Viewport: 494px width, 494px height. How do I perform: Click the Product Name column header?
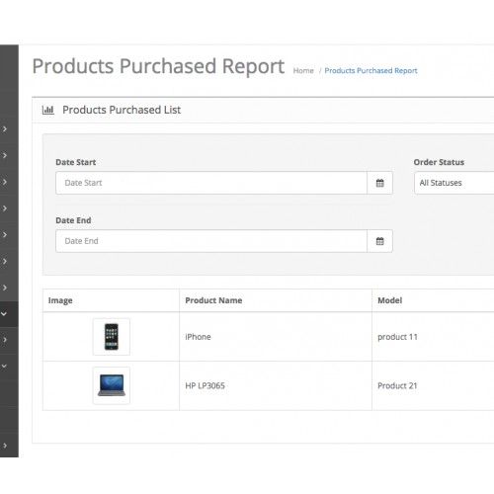coord(213,300)
